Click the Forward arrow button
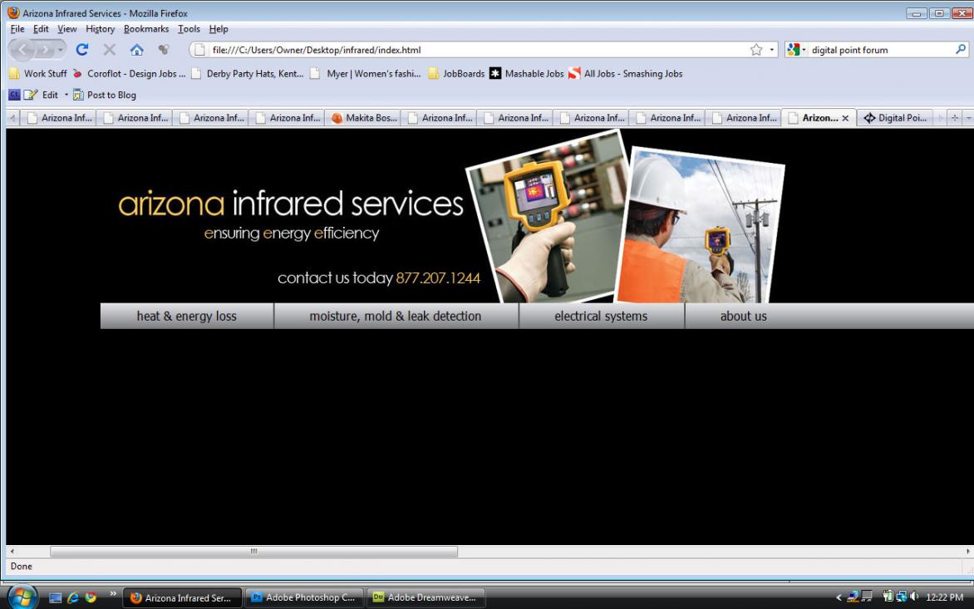This screenshot has width=974, height=609. (46, 50)
